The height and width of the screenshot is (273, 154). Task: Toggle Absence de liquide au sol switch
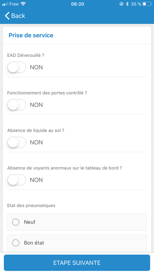tap(16, 142)
